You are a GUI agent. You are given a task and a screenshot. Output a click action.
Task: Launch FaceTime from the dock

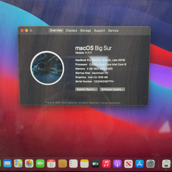click(x=40, y=163)
